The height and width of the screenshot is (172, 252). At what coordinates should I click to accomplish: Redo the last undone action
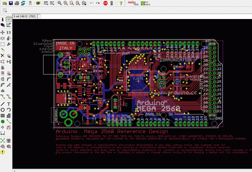98,3
